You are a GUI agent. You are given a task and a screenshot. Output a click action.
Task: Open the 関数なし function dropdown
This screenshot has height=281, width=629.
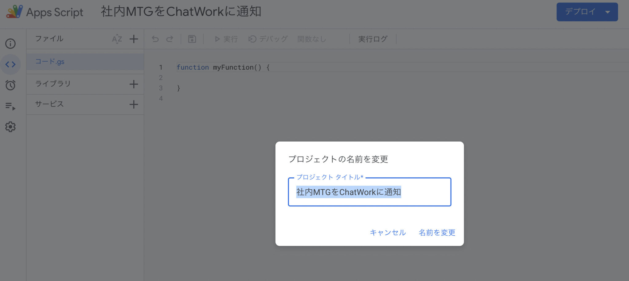point(311,39)
